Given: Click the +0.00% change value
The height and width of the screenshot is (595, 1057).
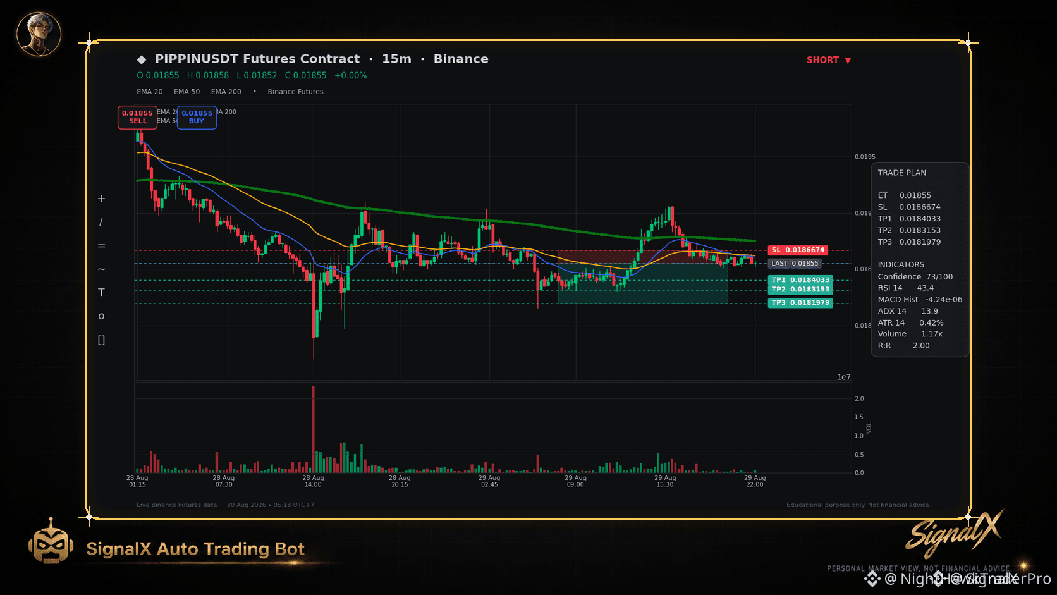Looking at the screenshot, I should coord(351,75).
